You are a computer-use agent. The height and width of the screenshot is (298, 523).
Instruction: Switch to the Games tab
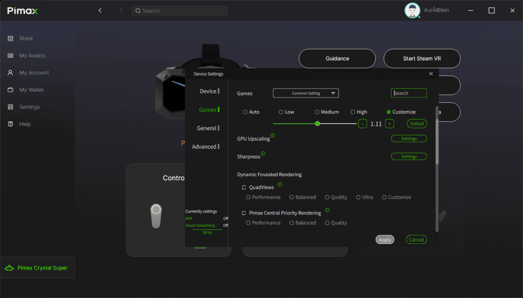209,110
